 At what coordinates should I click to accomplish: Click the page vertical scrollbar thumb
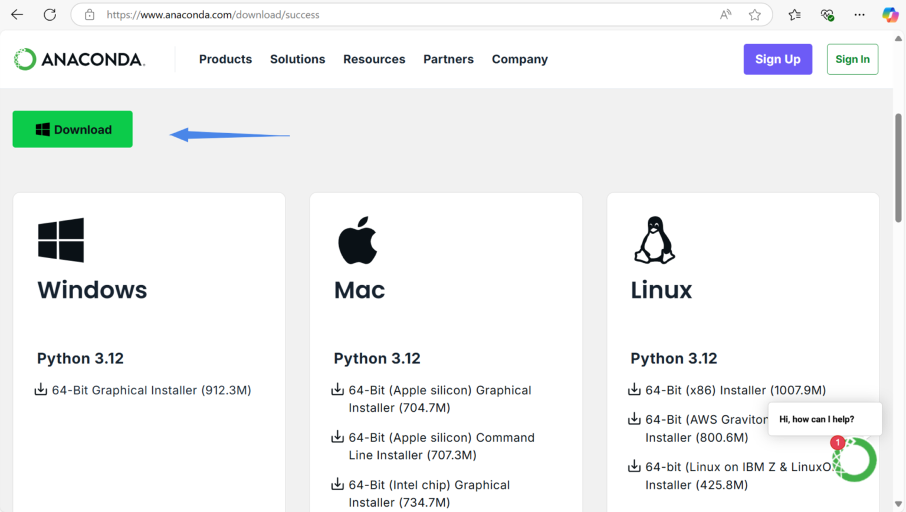coord(898,168)
